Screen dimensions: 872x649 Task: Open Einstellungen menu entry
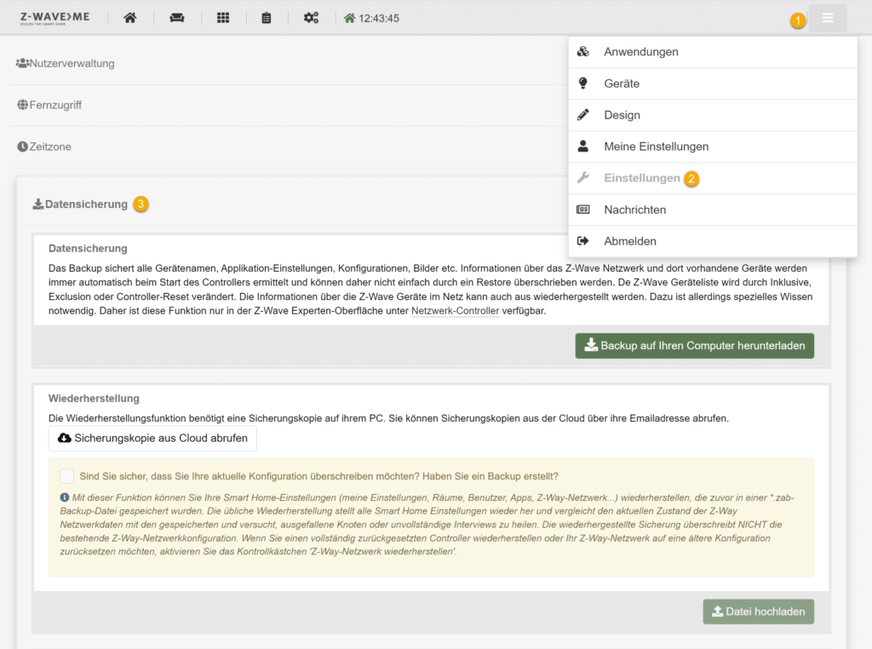[713, 178]
